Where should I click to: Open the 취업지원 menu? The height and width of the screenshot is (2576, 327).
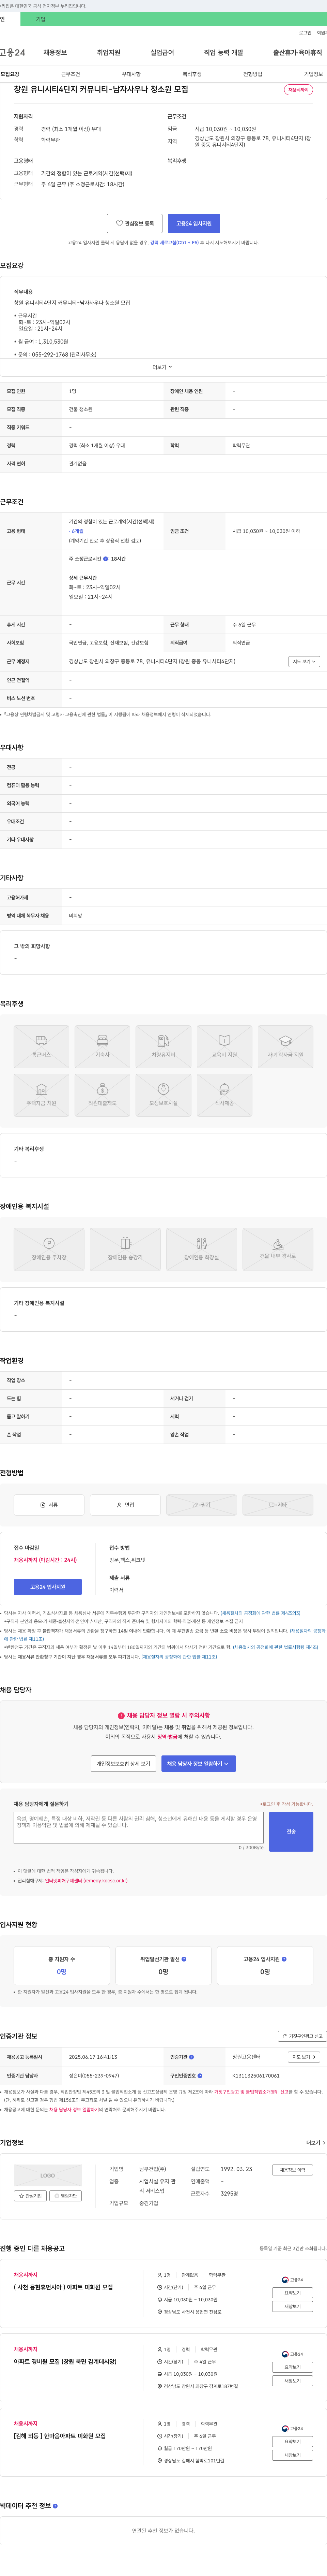(109, 52)
